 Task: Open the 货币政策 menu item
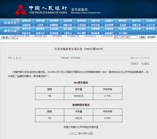point(54,21)
